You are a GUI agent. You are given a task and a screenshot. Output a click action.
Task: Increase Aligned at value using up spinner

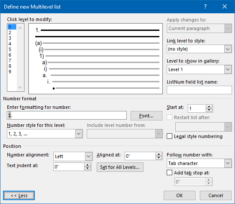tap(159, 154)
